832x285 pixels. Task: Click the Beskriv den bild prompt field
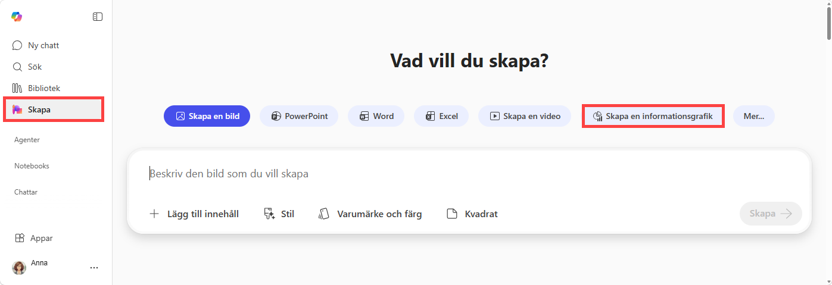pos(417,174)
